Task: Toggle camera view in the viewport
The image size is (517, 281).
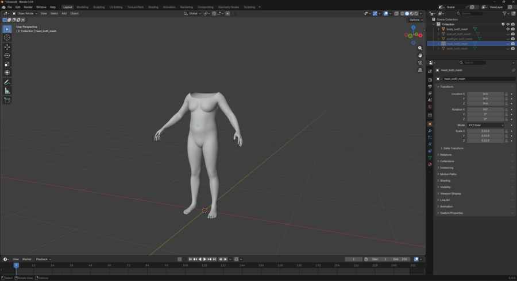Action: tap(420, 63)
